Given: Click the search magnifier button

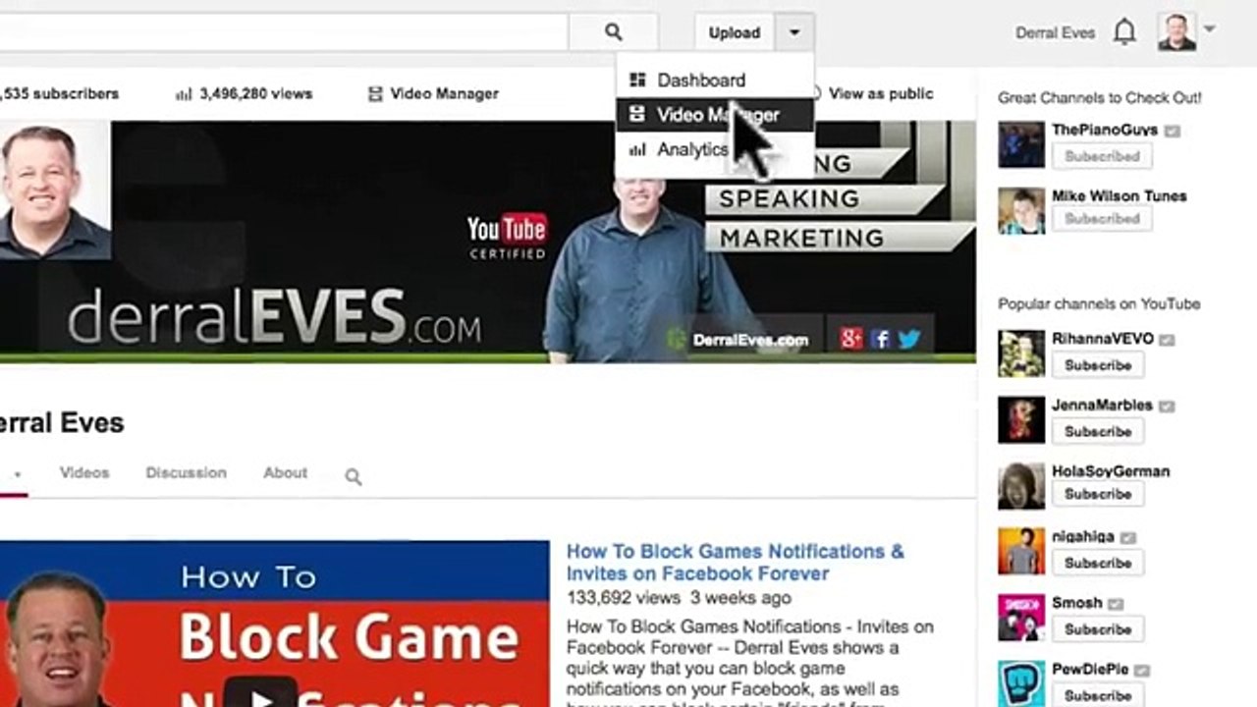Looking at the screenshot, I should (613, 32).
